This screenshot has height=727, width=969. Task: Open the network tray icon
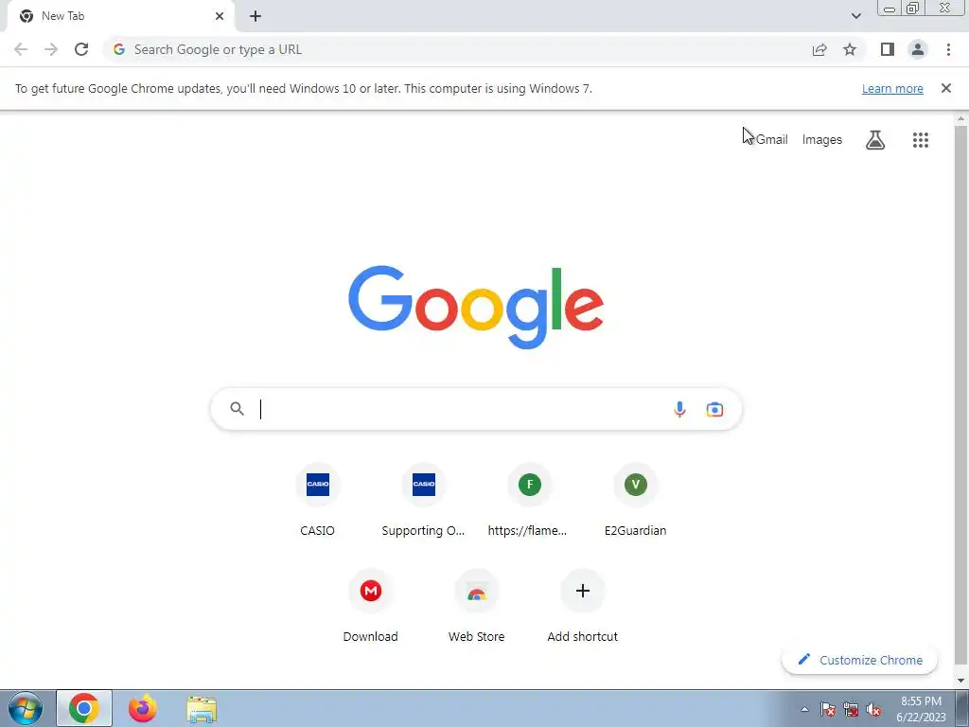(851, 709)
